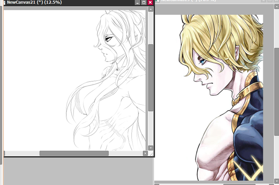Click the down arrow of the right canvas scrollbar
The height and width of the screenshot is (185, 279).
click(x=277, y=181)
